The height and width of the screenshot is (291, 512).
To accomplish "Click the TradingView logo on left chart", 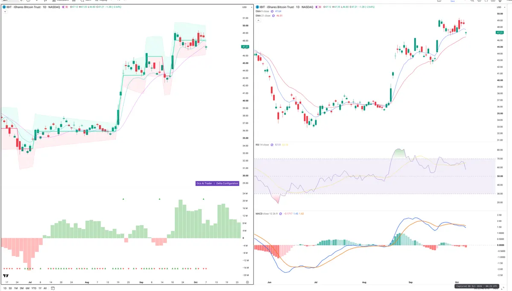I will point(6,276).
